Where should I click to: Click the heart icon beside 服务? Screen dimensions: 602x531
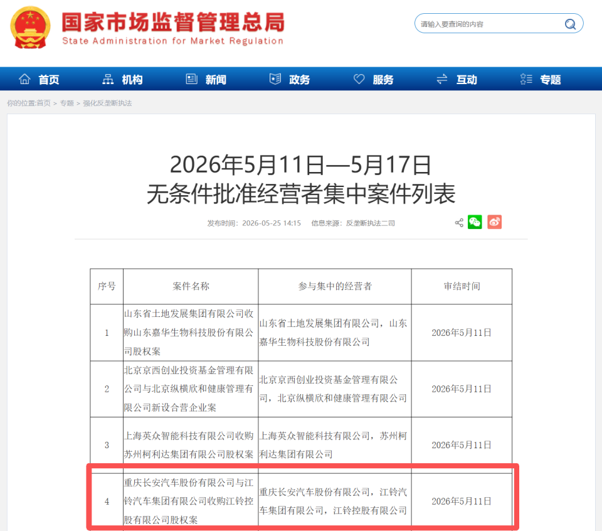359,78
